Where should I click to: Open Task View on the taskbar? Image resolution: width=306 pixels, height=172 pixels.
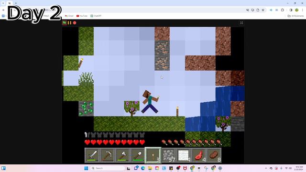pyautogui.click(x=129, y=168)
